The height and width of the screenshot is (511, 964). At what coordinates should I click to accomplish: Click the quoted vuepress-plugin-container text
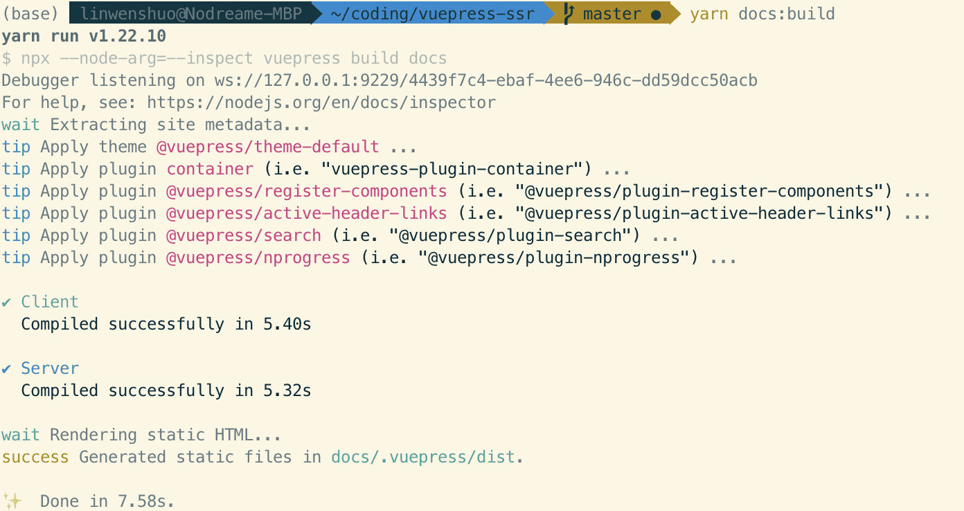(x=453, y=169)
